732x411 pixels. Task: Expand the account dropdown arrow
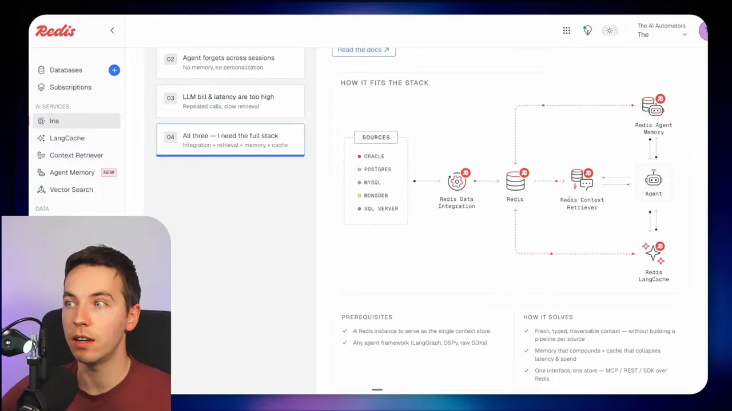(684, 35)
